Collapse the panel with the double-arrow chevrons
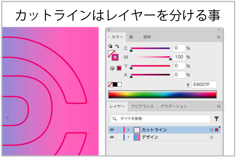This screenshot has width=237, height=158. tap(219, 30)
